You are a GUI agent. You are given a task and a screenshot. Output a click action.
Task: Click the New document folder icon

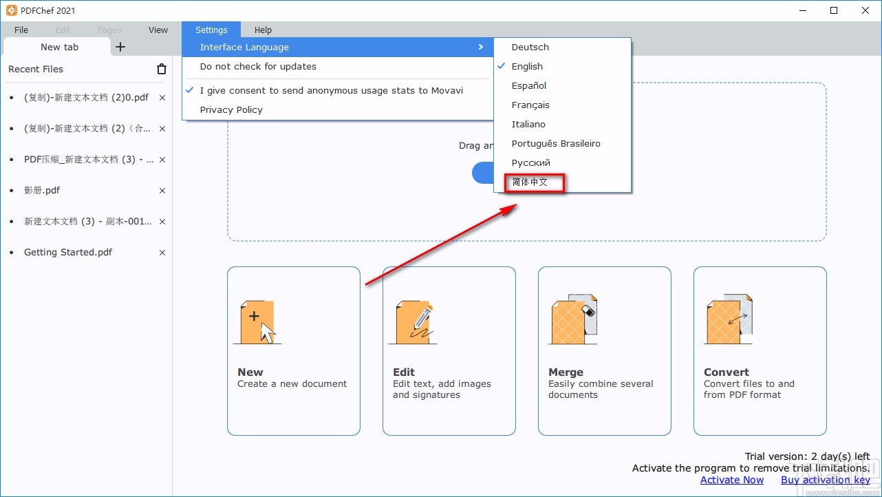(258, 321)
